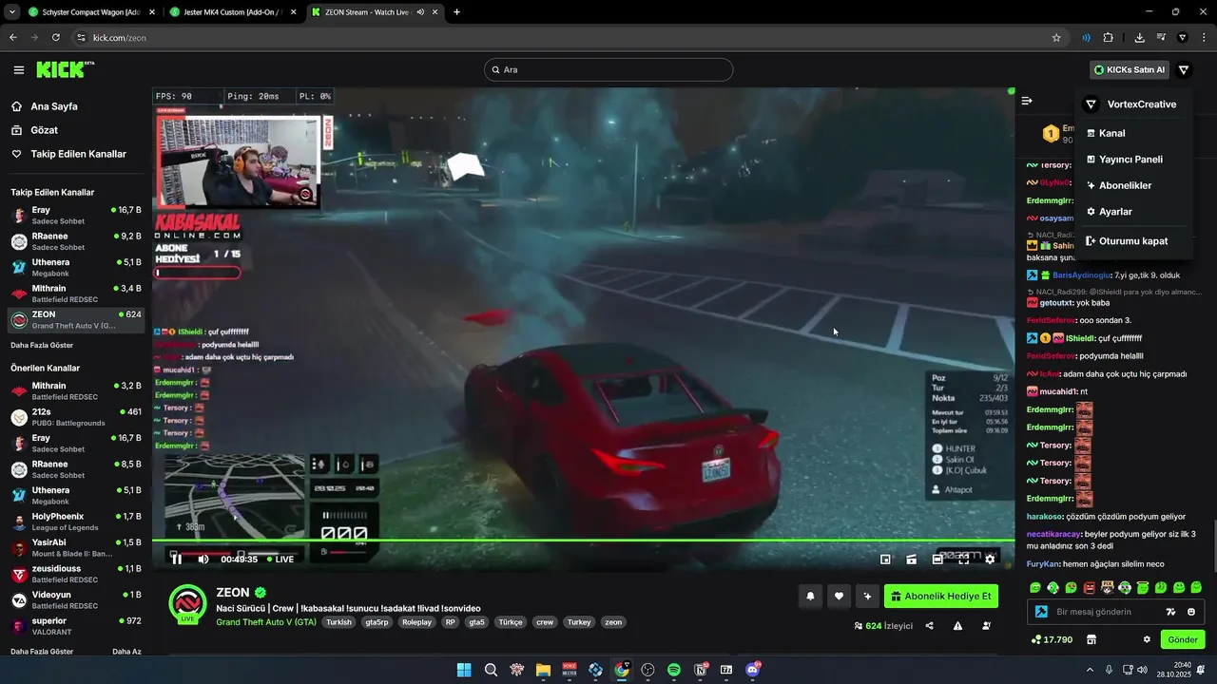The height and width of the screenshot is (684, 1217).
Task: Click the search box Ara
Action: [x=608, y=69]
